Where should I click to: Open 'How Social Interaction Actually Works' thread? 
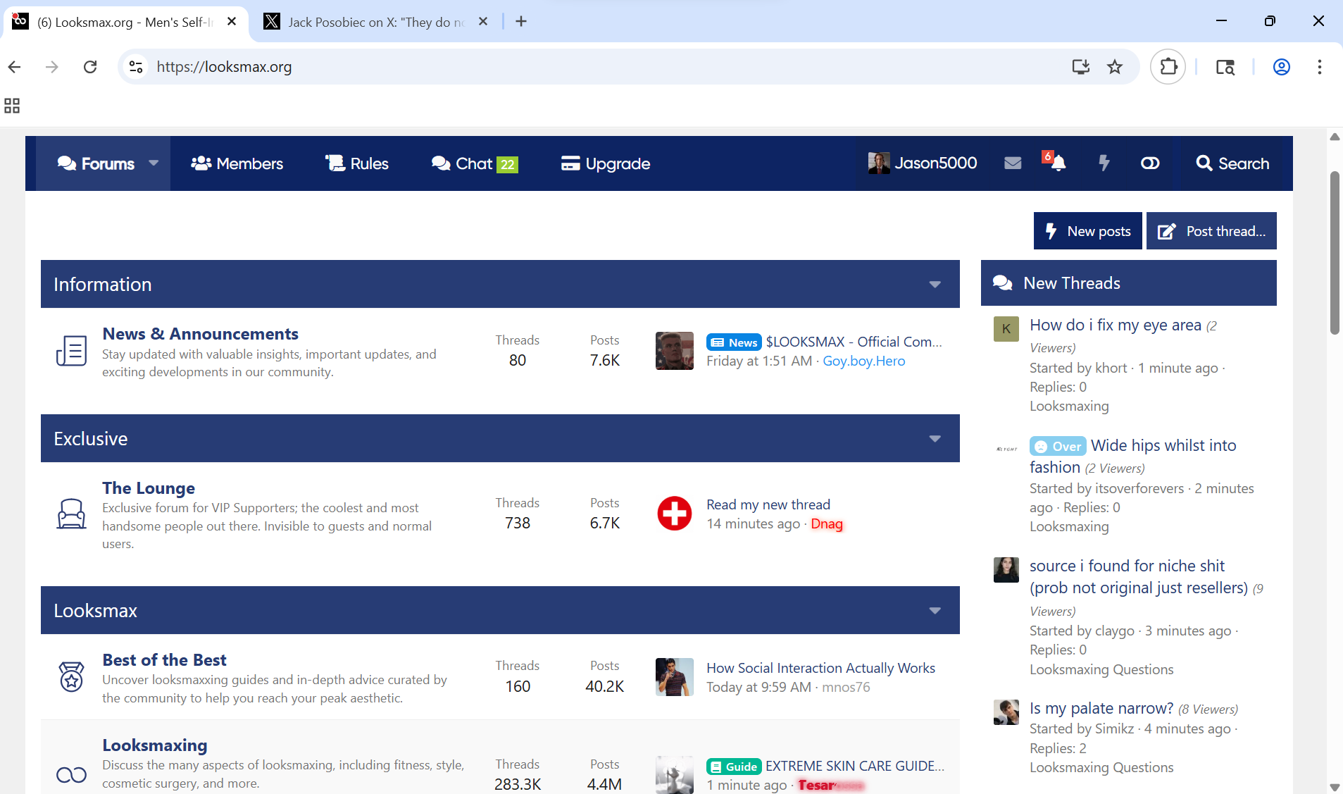tap(821, 668)
